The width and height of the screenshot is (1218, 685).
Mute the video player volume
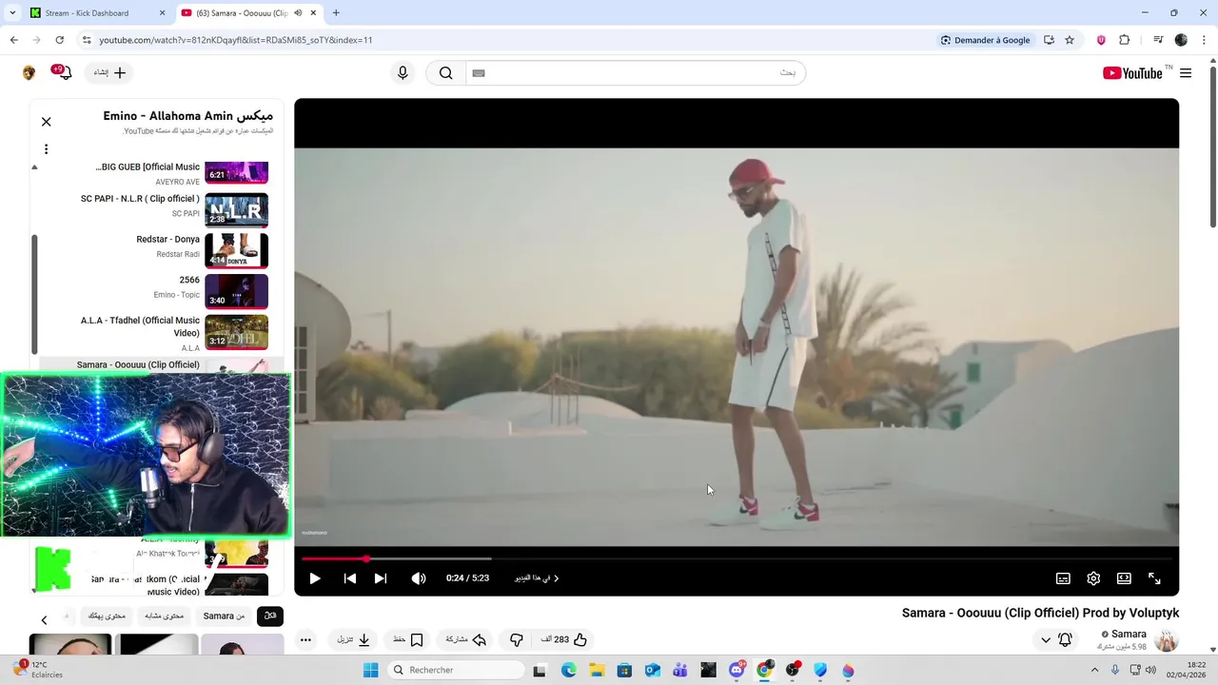(x=419, y=578)
